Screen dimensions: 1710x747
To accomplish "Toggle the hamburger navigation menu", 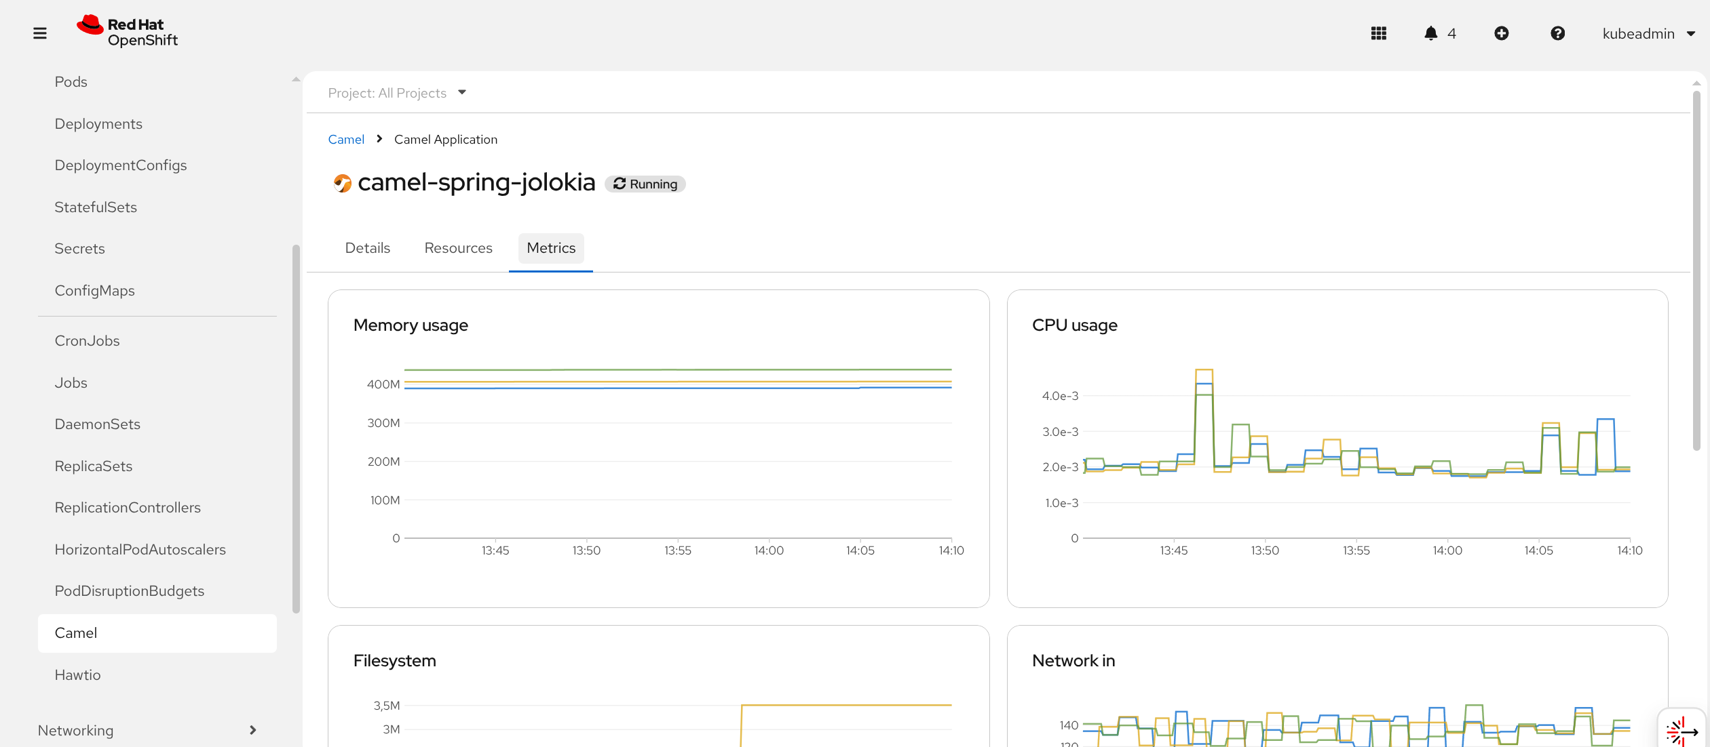I will (40, 33).
